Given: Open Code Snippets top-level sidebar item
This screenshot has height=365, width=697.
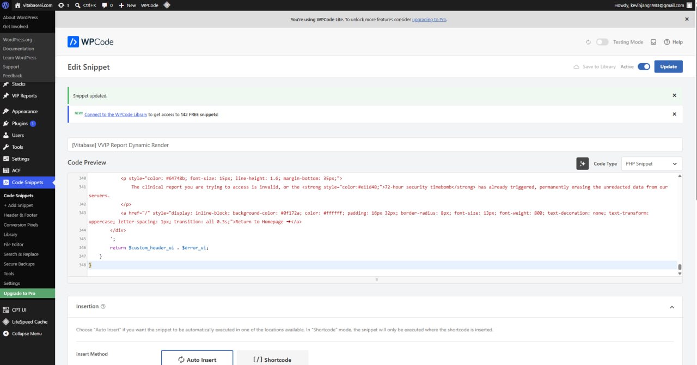Looking at the screenshot, I should click(x=27, y=182).
